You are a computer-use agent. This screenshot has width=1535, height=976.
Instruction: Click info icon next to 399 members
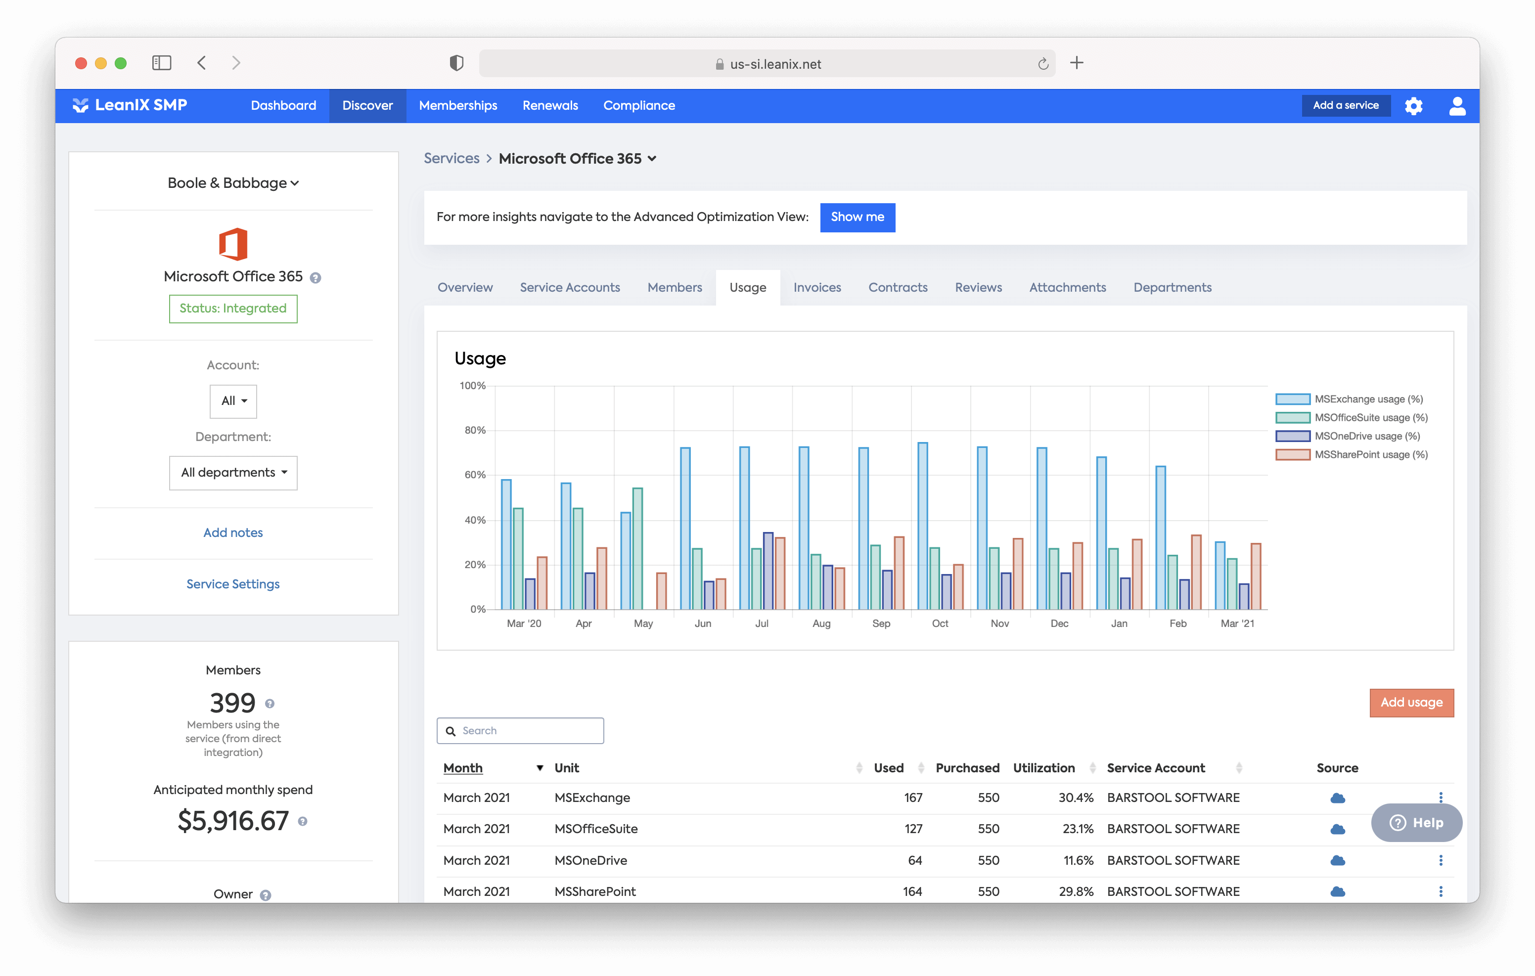270,704
